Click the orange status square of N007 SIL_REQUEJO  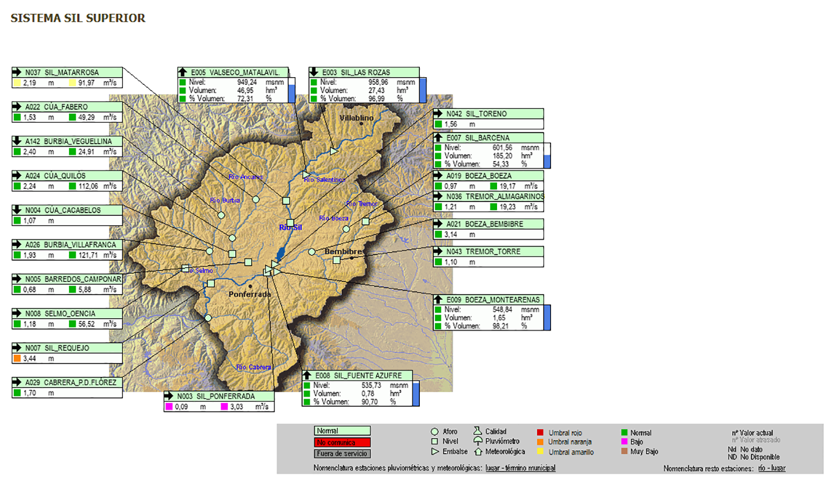pyautogui.click(x=17, y=359)
